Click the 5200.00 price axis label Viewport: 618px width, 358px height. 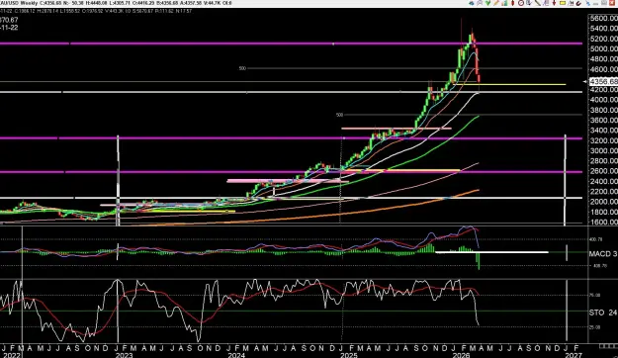603,39
